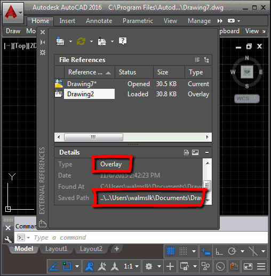Image resolution: width=271 pixels, height=276 pixels.
Task: Click the TOP face of the ViewCube
Action: pos(247,72)
